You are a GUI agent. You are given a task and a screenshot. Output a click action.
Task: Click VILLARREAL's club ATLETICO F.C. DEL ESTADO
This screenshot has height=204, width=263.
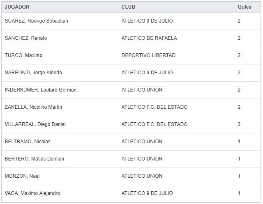pos(154,124)
